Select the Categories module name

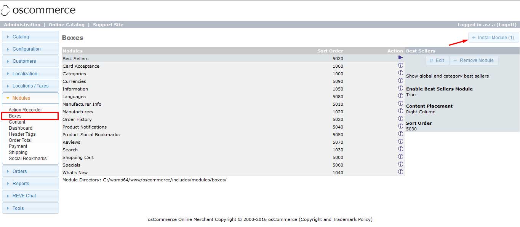click(x=74, y=74)
